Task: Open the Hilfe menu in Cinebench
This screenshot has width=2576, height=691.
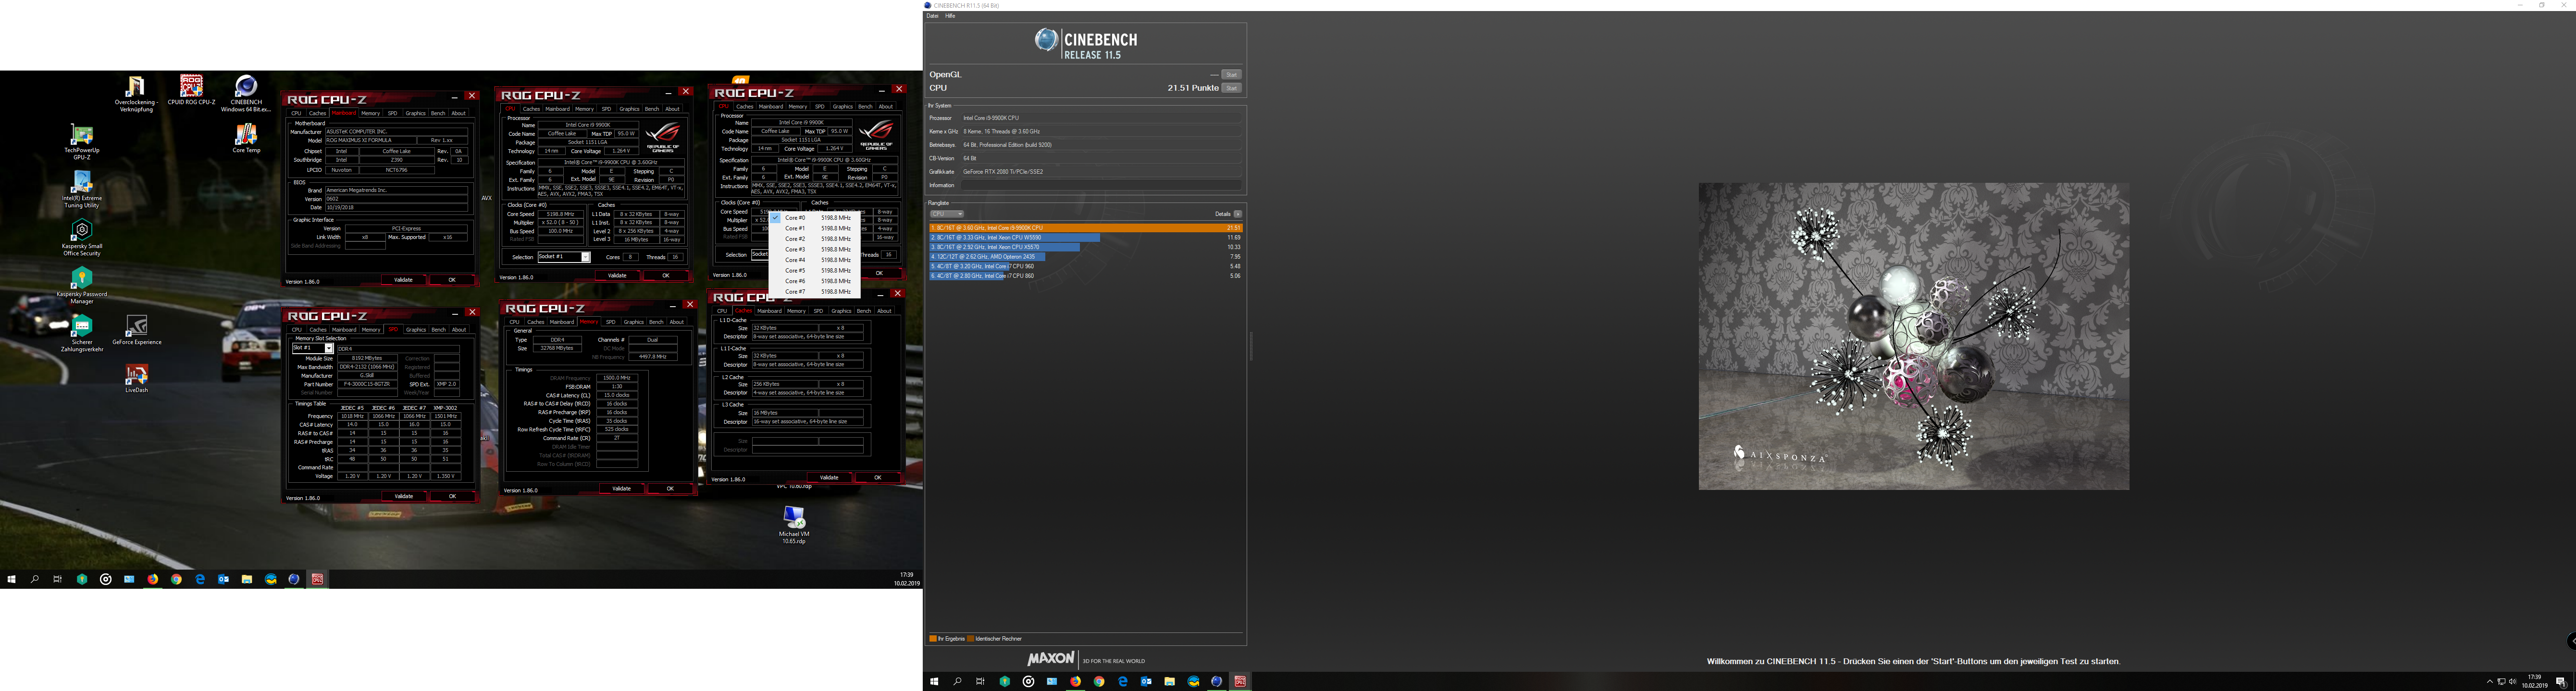Action: [950, 16]
